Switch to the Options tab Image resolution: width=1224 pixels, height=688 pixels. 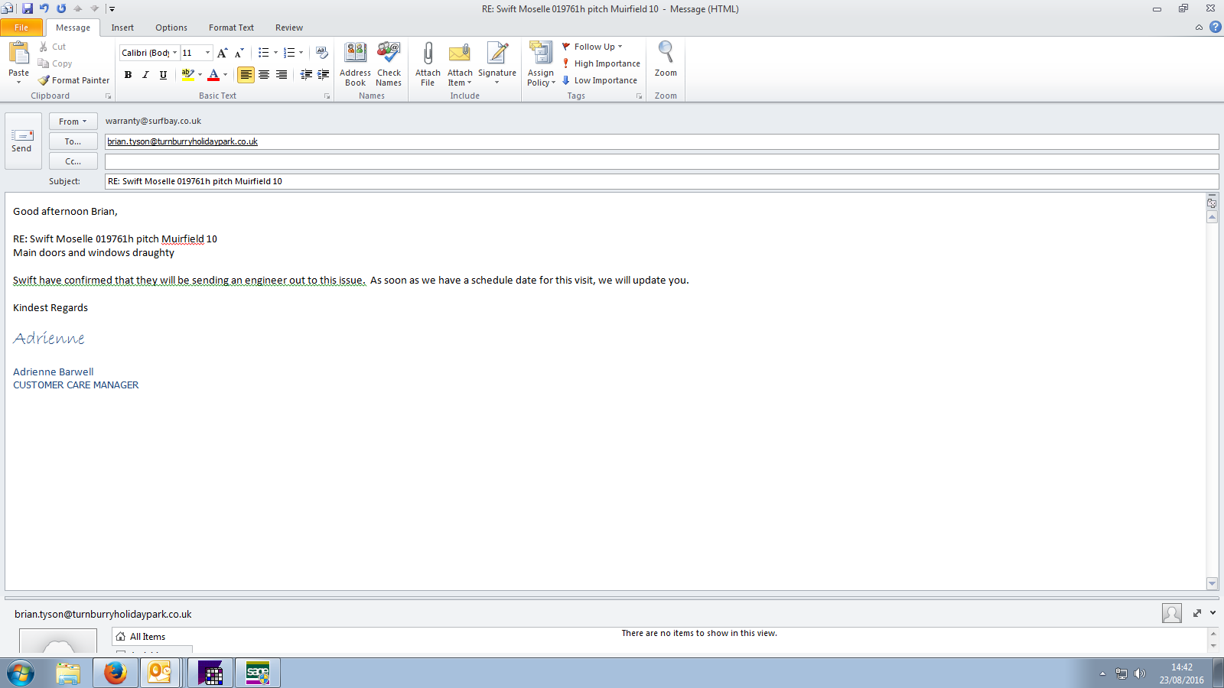tap(171, 28)
